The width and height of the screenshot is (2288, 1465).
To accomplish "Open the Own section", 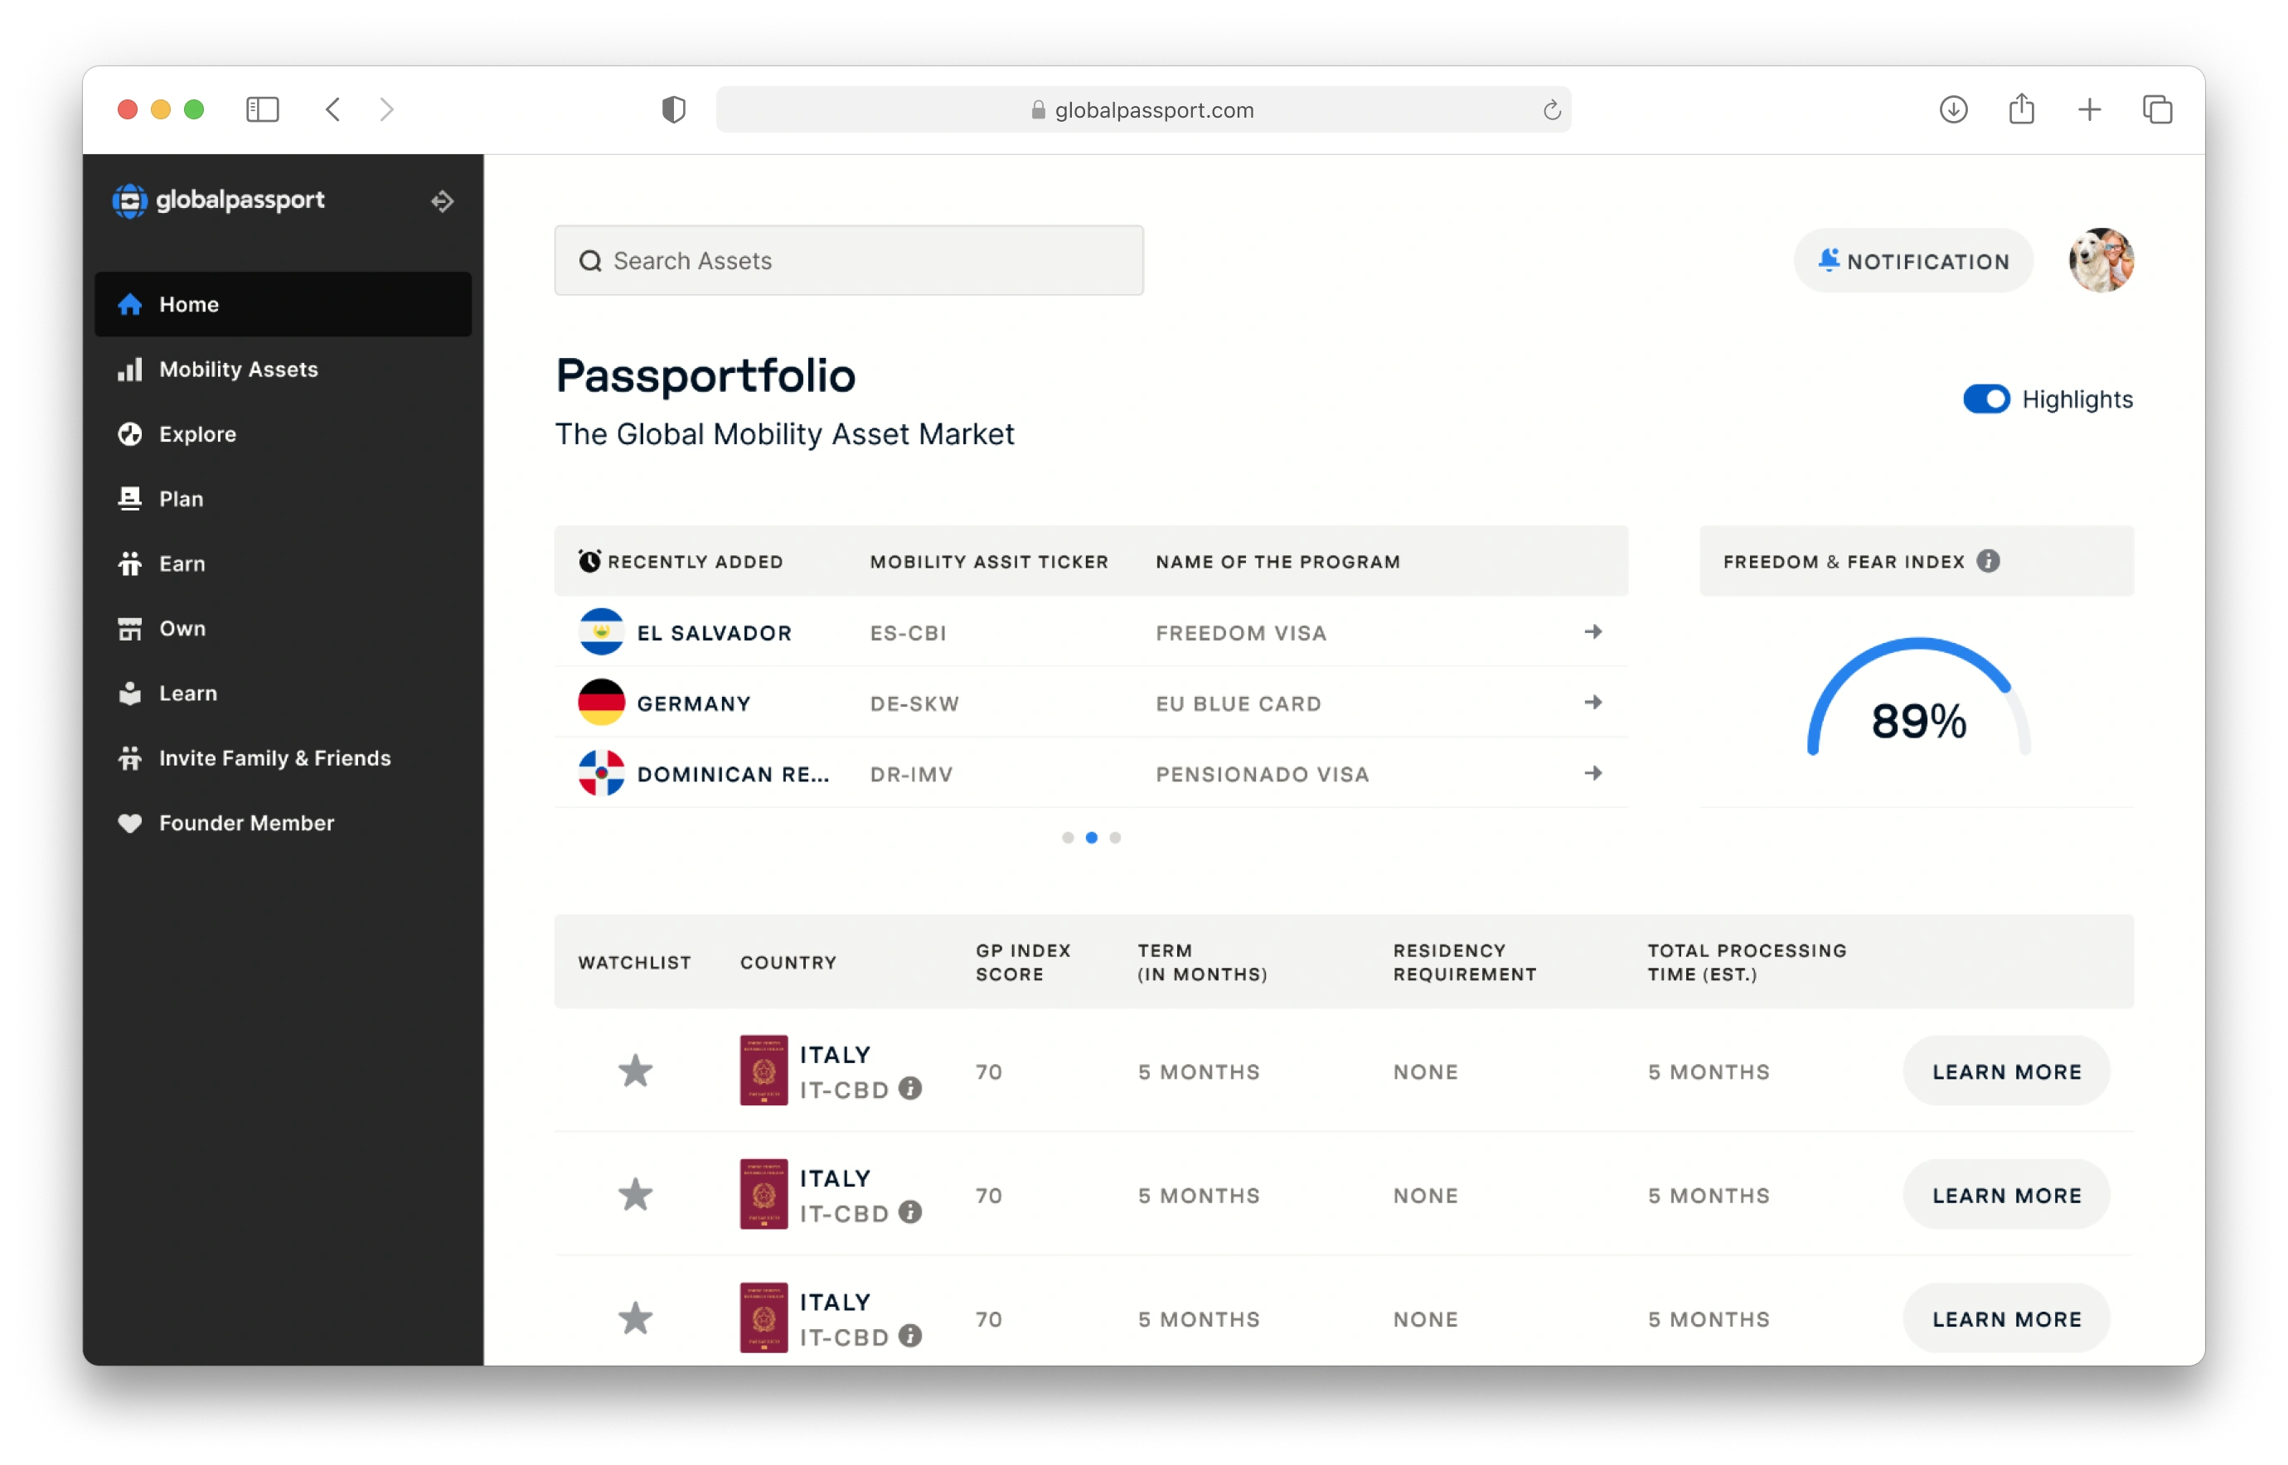I will (x=182, y=628).
